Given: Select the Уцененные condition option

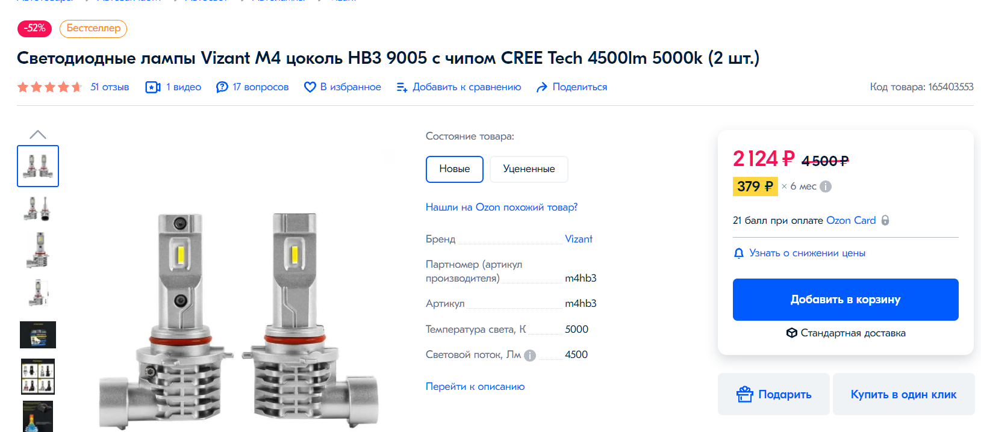Looking at the screenshot, I should (x=529, y=169).
